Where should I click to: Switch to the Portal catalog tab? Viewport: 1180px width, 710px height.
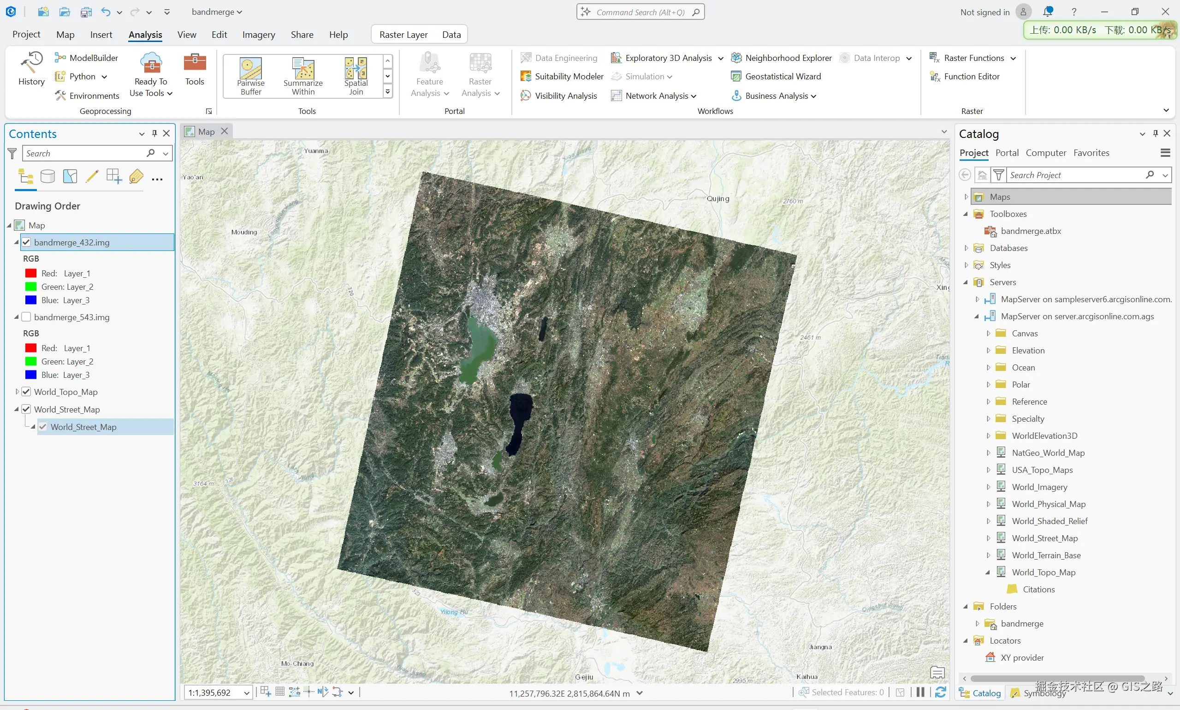[x=1007, y=153]
